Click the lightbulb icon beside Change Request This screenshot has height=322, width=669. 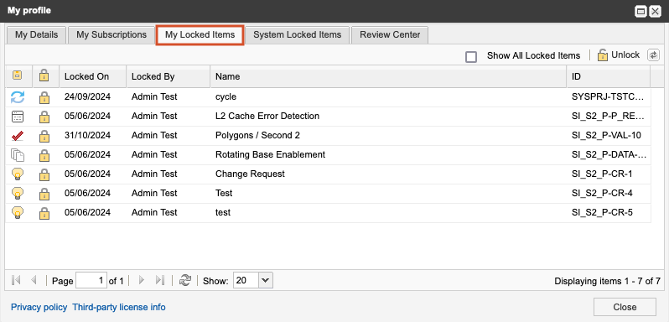pos(18,174)
